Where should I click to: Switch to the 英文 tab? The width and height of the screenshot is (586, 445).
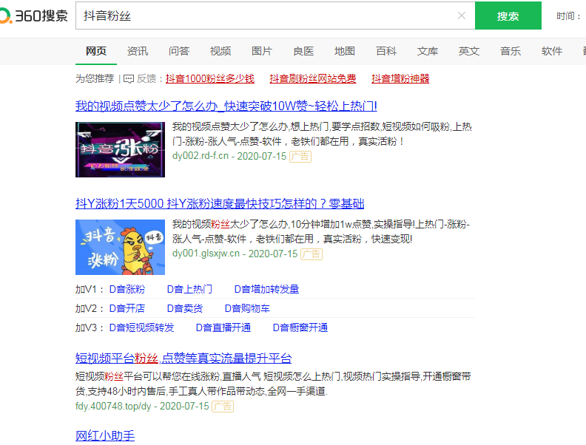click(x=469, y=51)
